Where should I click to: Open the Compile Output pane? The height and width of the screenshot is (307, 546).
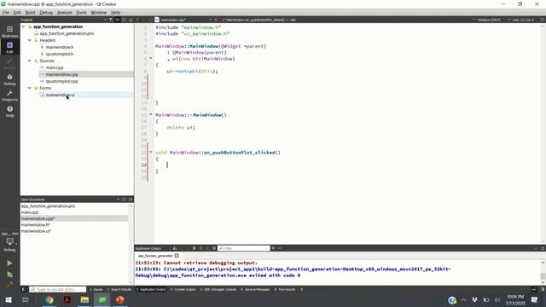coord(183,289)
